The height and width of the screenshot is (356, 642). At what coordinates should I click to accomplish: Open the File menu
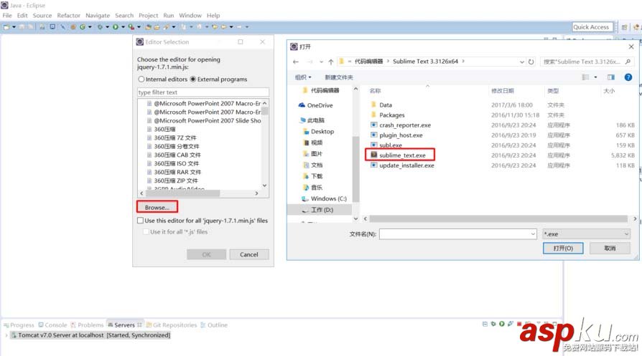pyautogui.click(x=7, y=16)
